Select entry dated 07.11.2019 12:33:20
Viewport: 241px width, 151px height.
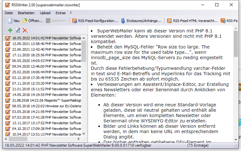[43, 83]
